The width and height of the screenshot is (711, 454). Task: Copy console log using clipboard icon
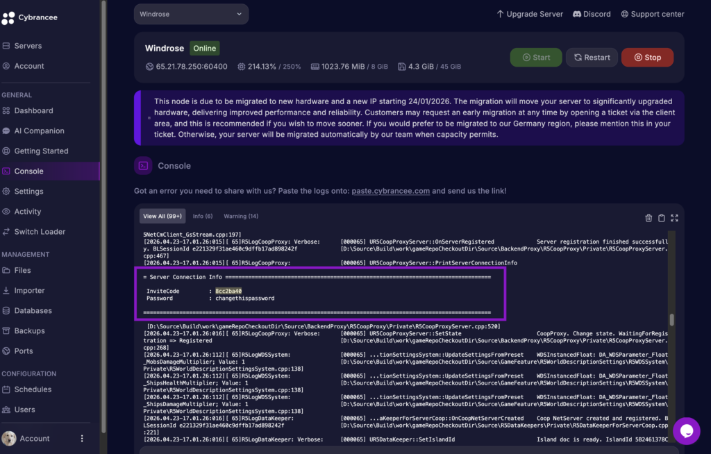pos(661,218)
